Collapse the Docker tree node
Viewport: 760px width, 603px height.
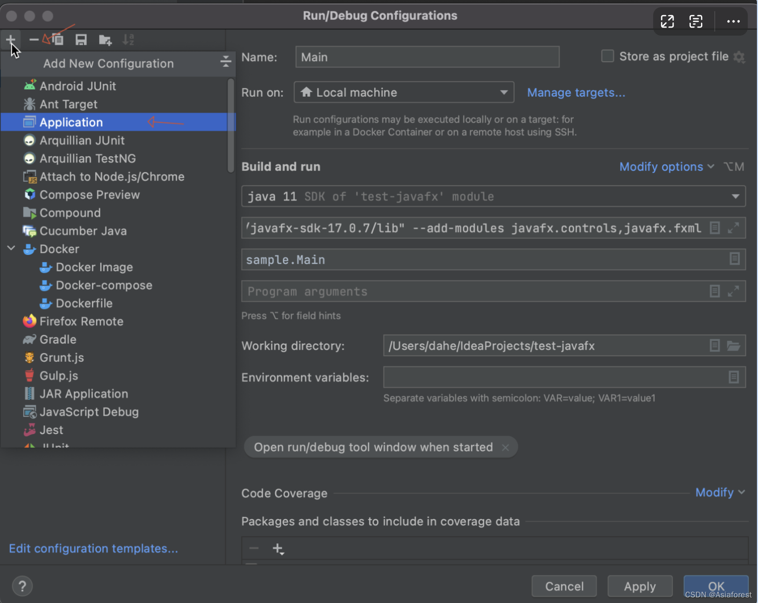(x=11, y=249)
